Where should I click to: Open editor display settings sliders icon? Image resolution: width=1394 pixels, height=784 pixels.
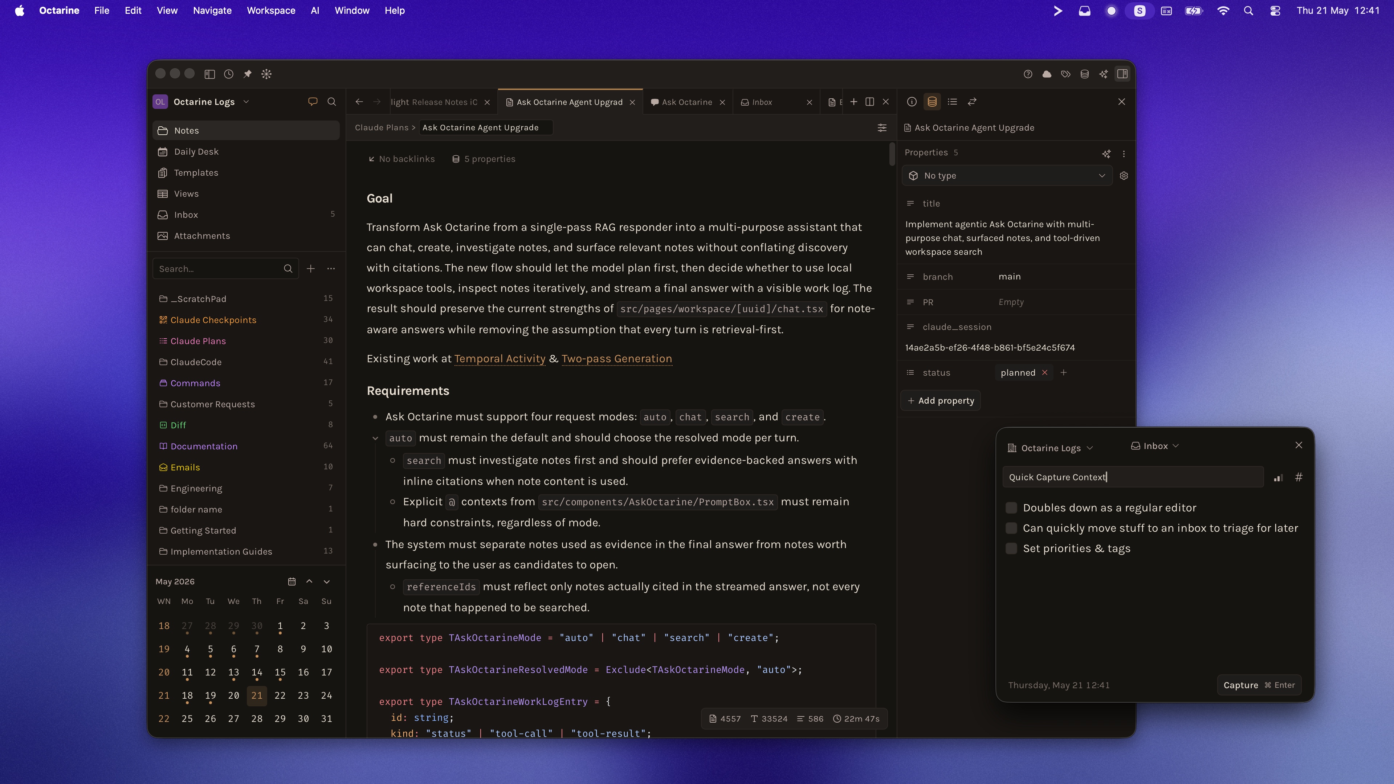point(882,128)
